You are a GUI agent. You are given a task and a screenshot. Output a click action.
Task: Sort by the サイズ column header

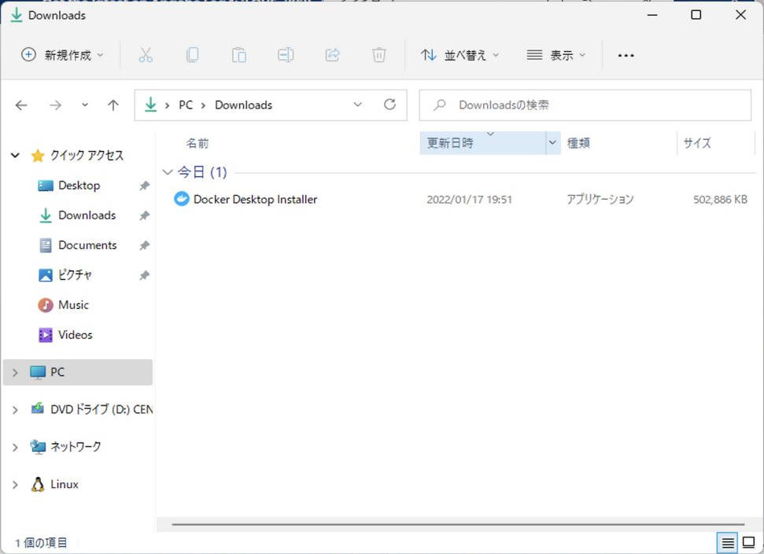pyautogui.click(x=697, y=143)
